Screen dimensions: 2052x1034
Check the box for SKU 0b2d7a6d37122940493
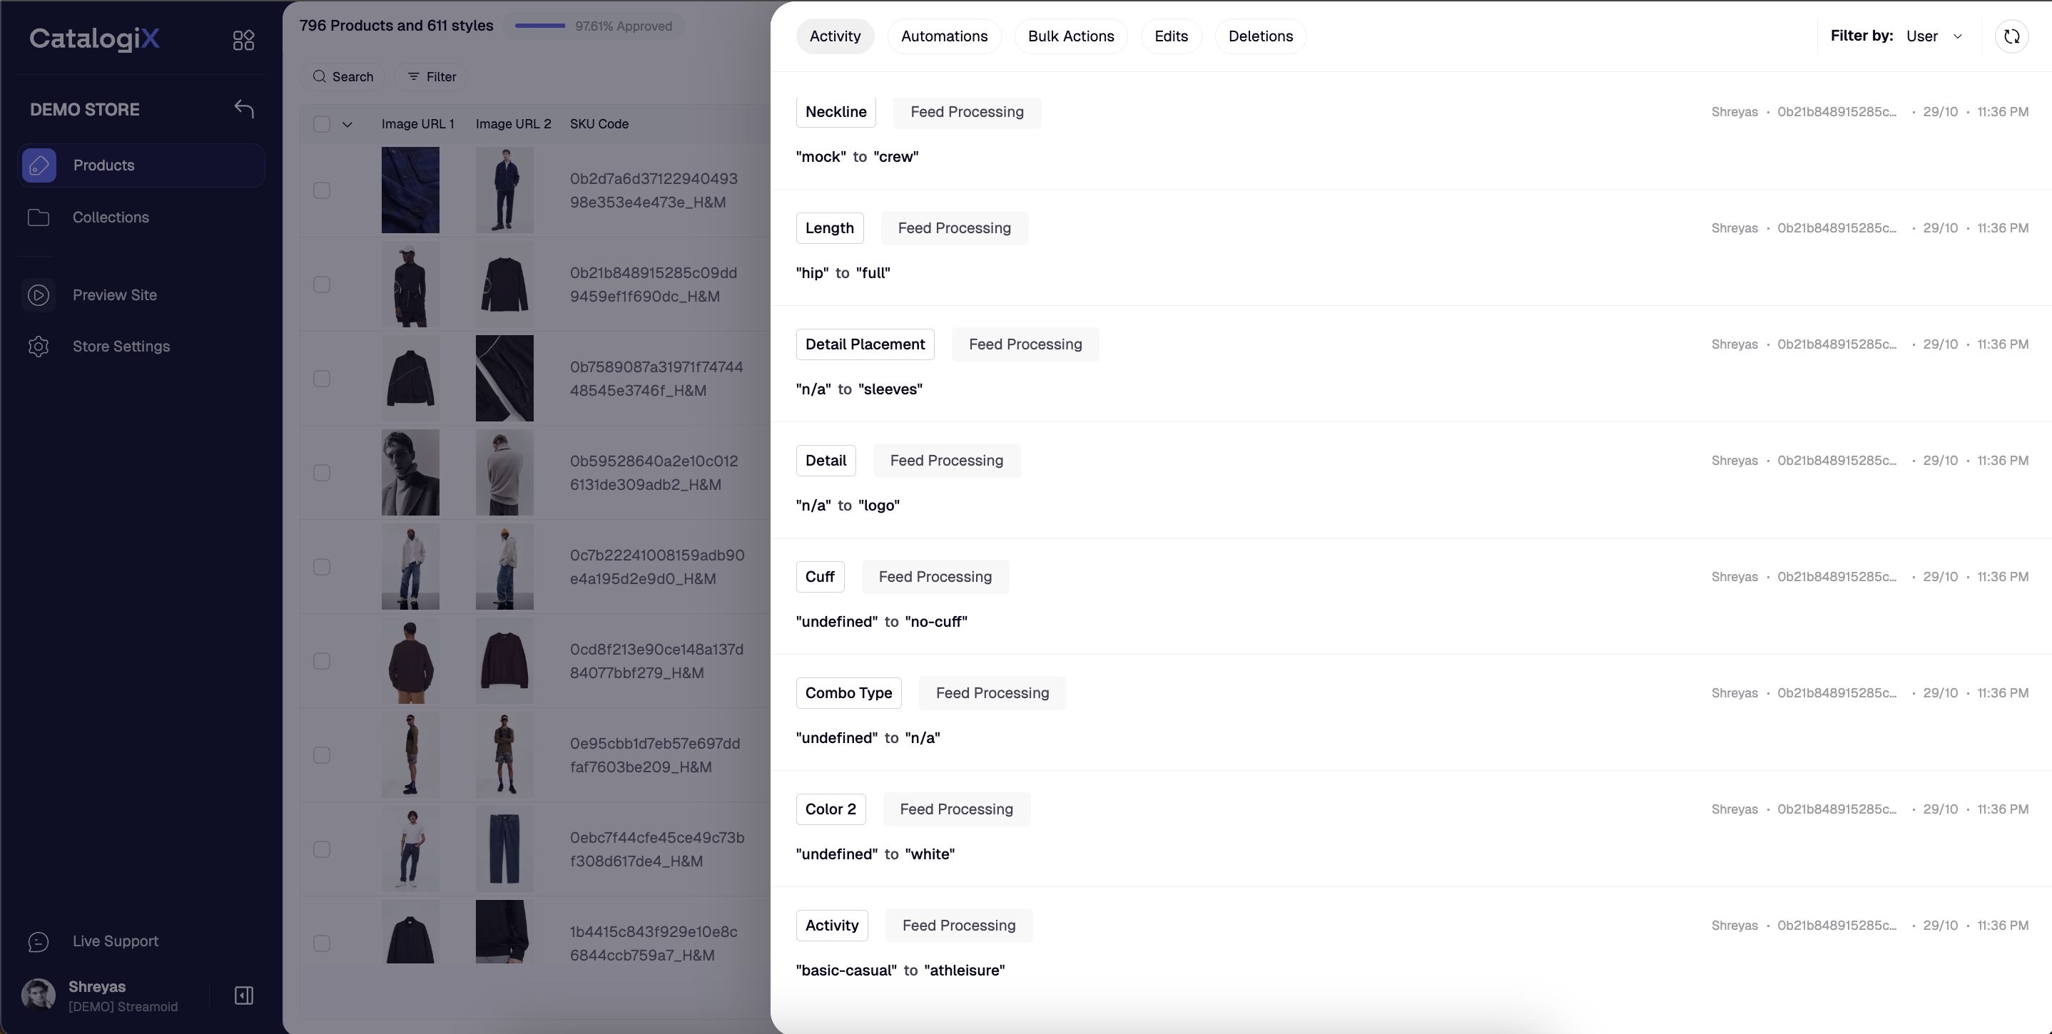coord(322,190)
